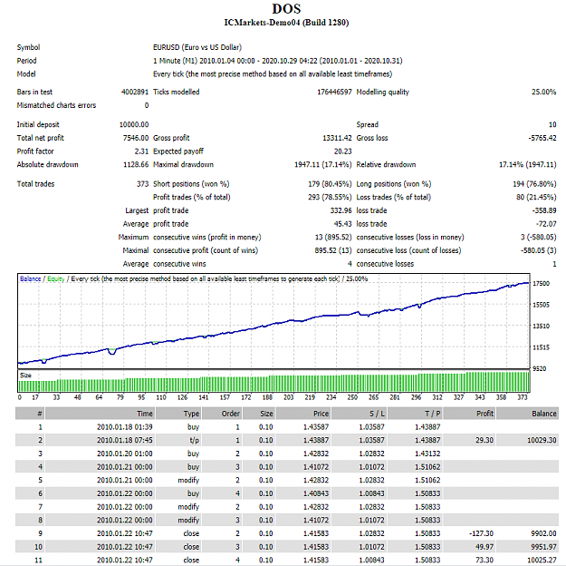Click the Loss trades value 80 (21.45%)

(x=536, y=197)
